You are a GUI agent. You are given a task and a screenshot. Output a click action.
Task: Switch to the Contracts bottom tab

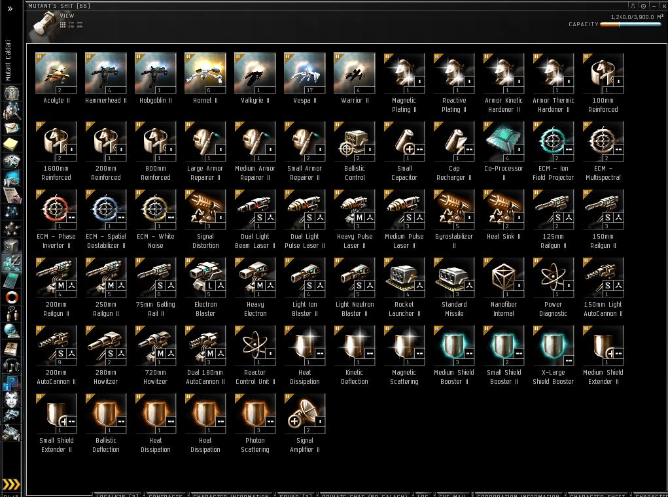[166, 495]
